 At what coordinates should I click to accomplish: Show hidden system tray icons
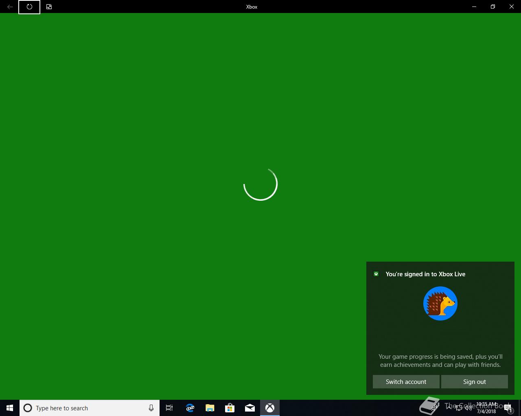click(x=449, y=408)
